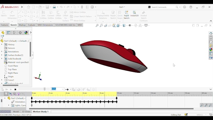Switch to the Evaluate ribbon tab

pos(32,25)
